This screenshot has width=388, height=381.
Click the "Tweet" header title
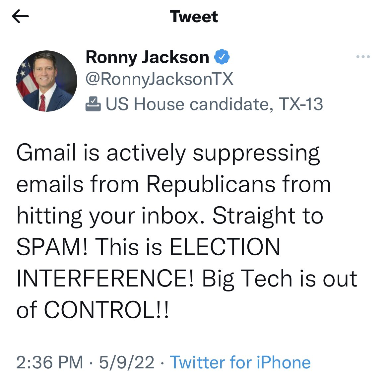[x=194, y=17]
